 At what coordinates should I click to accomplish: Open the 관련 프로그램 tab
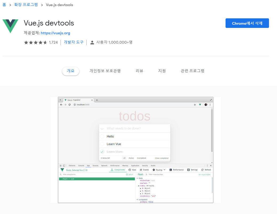tap(192, 71)
